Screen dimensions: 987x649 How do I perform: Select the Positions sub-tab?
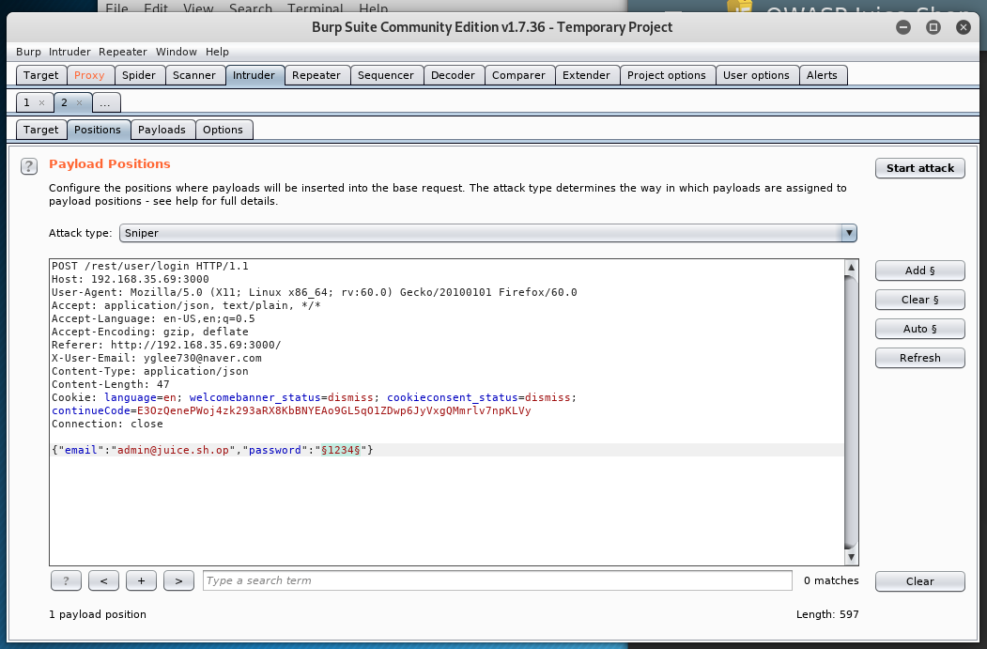[98, 130]
